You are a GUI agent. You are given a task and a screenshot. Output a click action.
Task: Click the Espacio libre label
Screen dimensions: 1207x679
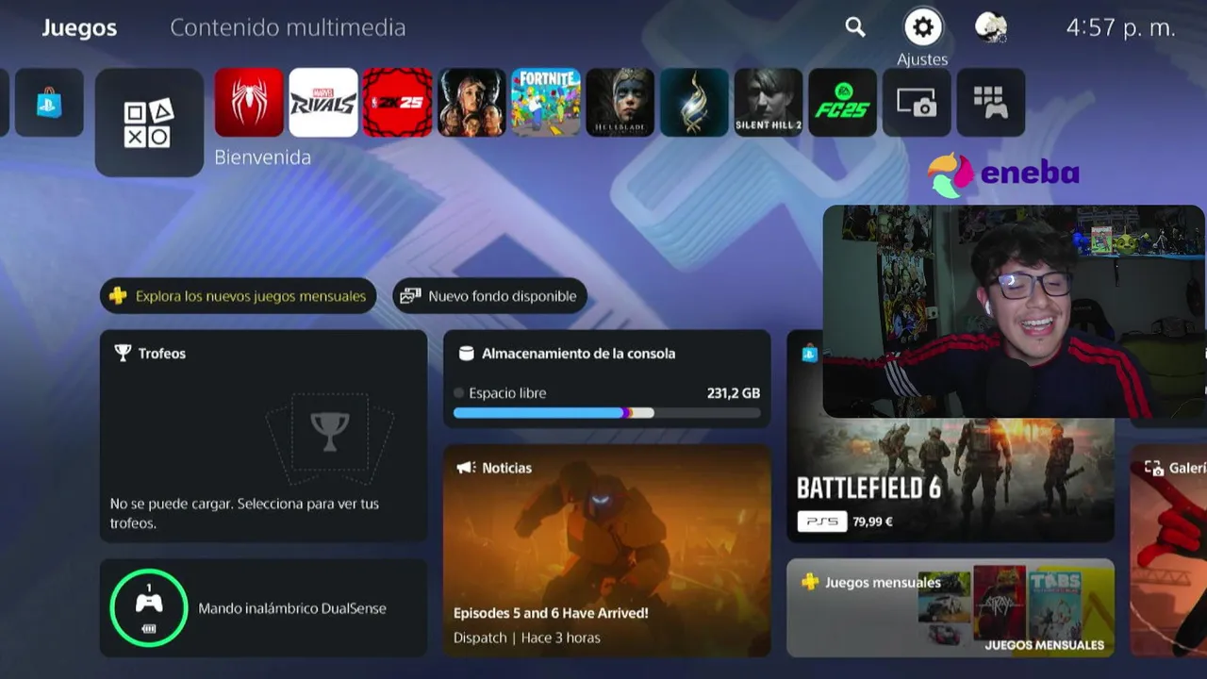[507, 393]
